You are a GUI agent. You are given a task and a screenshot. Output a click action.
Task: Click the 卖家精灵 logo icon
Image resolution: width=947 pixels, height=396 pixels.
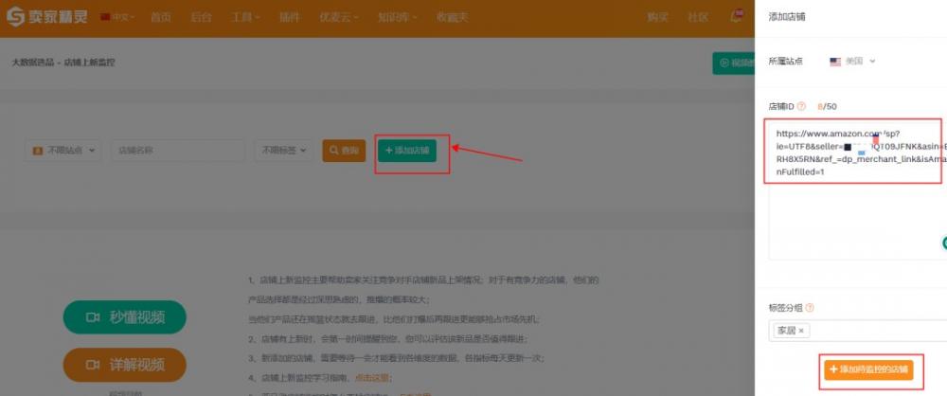pyautogui.click(x=16, y=17)
